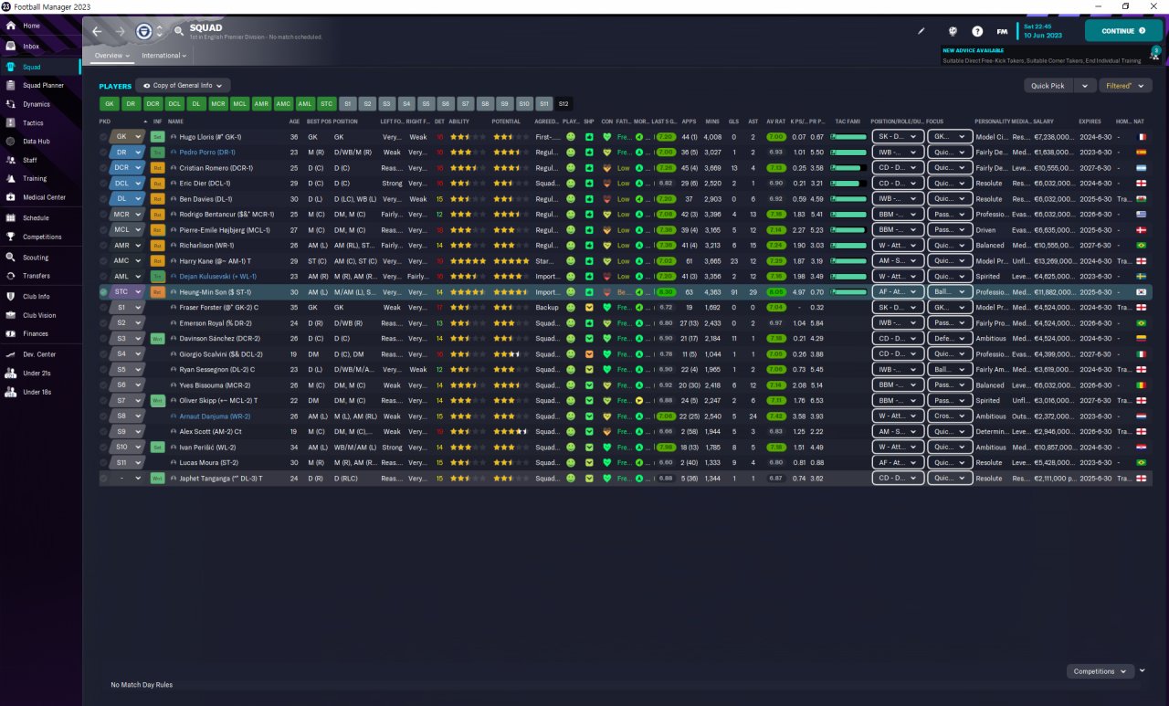Image resolution: width=1169 pixels, height=706 pixels.
Task: Open Dejan Kulusevski's player profile link
Action: (x=218, y=277)
